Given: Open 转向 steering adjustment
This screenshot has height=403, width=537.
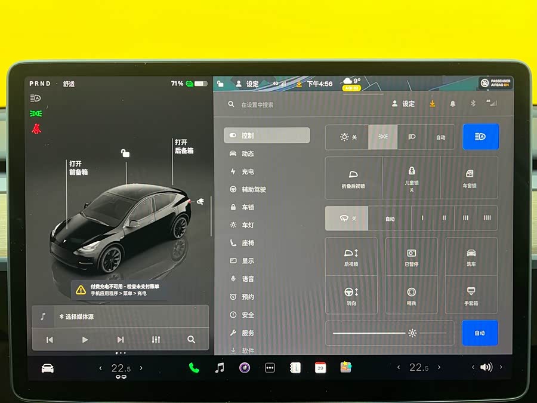Looking at the screenshot, I should point(351,296).
